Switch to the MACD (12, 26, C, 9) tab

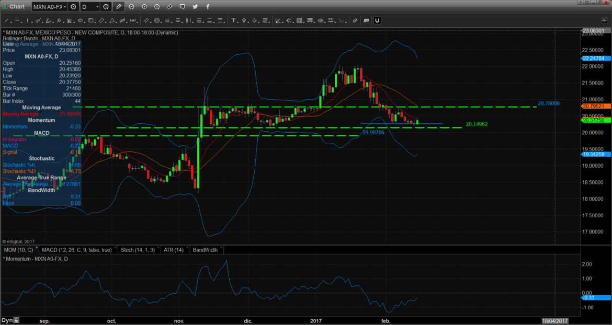point(77,250)
